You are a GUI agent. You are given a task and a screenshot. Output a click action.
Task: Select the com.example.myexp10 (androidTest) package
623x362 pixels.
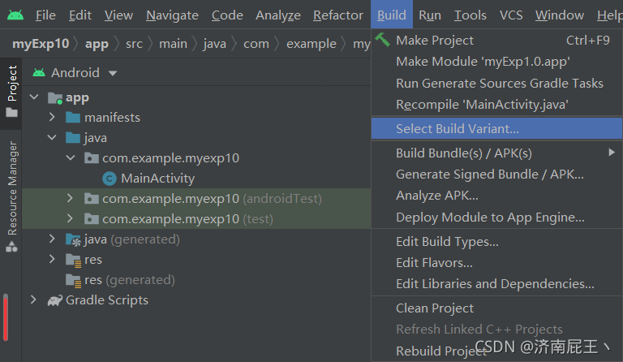click(211, 199)
